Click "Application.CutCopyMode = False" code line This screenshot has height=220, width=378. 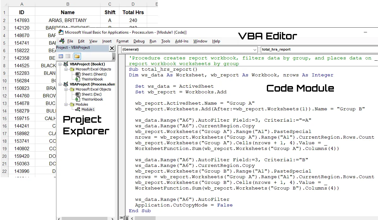(x=184, y=205)
